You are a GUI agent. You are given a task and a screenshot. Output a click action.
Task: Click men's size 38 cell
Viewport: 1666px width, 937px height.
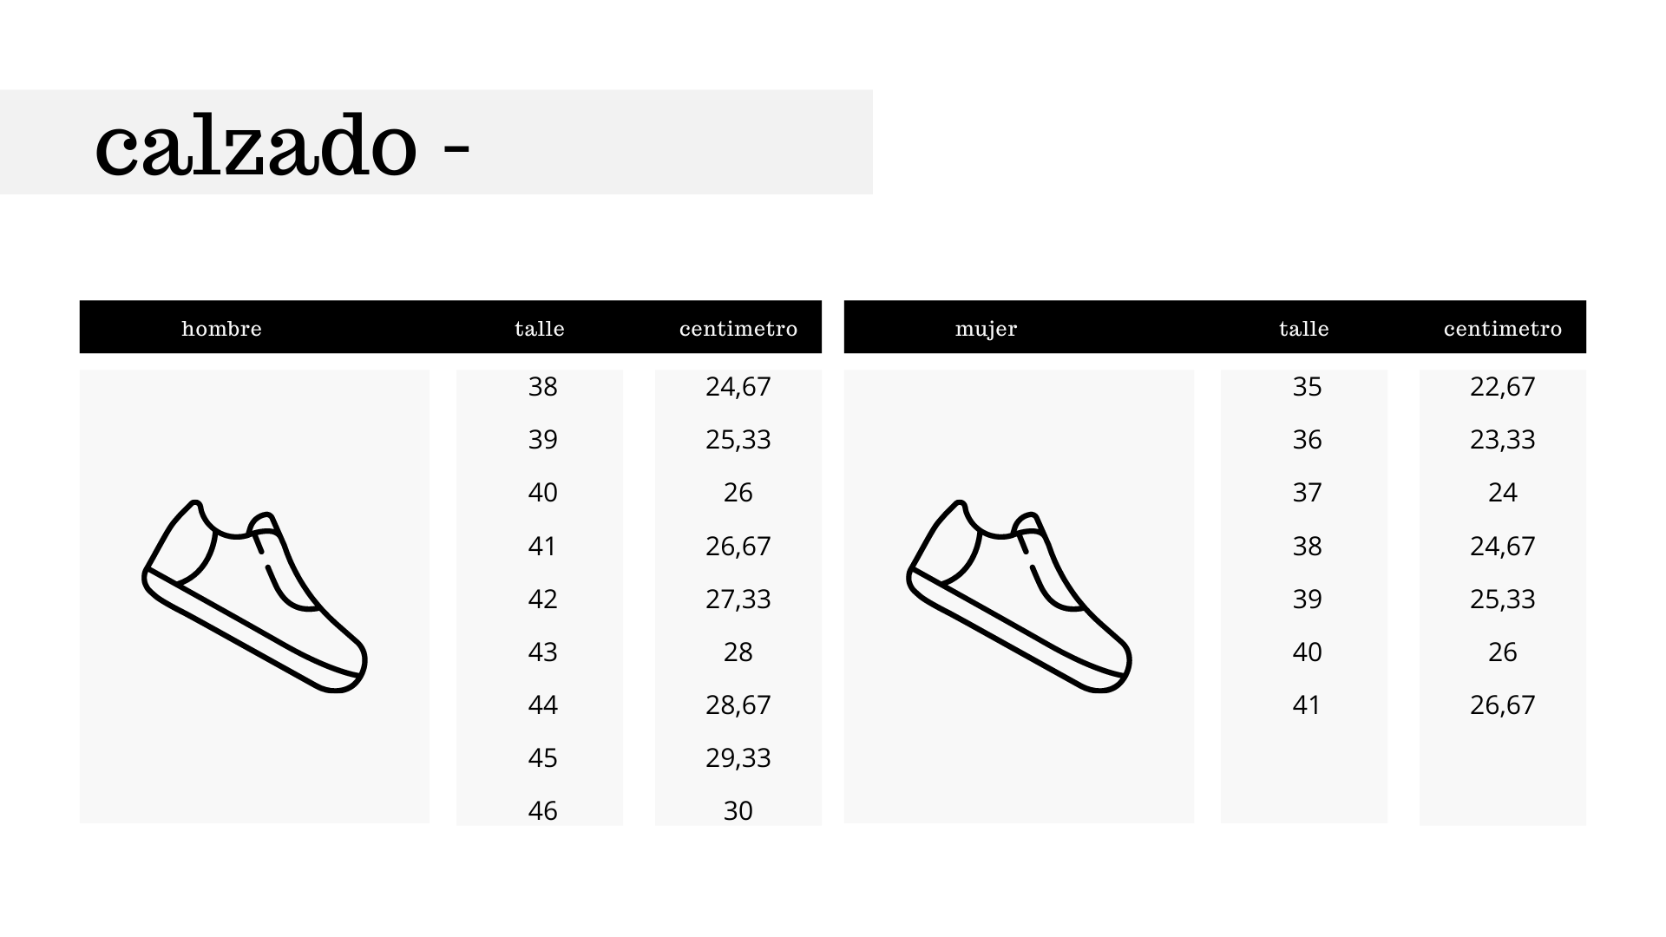(542, 386)
